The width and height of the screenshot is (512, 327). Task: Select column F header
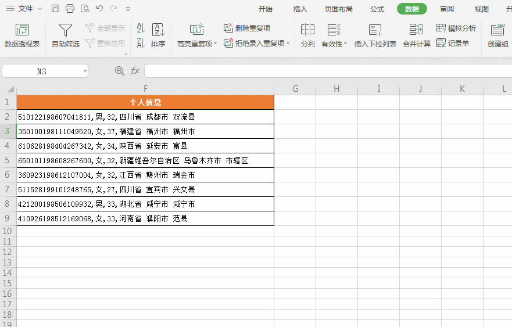point(145,88)
